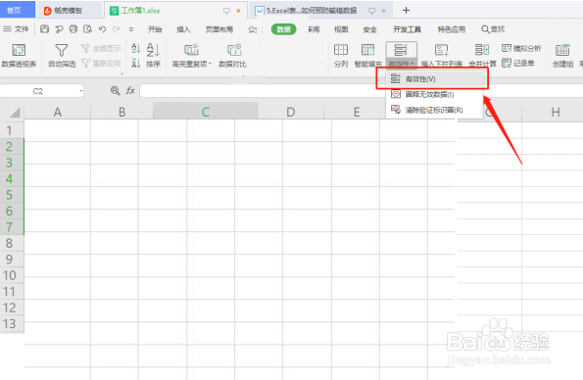Select column D header
Image resolution: width=583 pixels, height=380 pixels.
tap(291, 112)
